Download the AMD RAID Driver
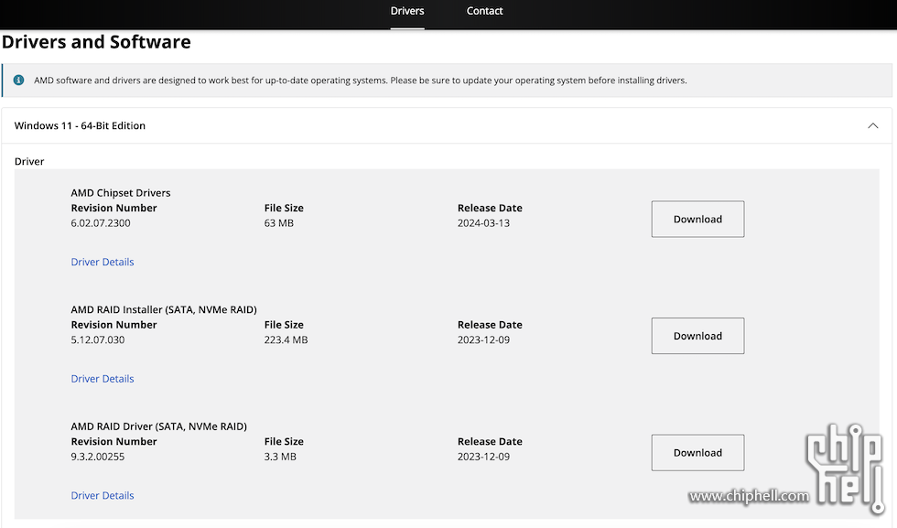 coord(697,452)
